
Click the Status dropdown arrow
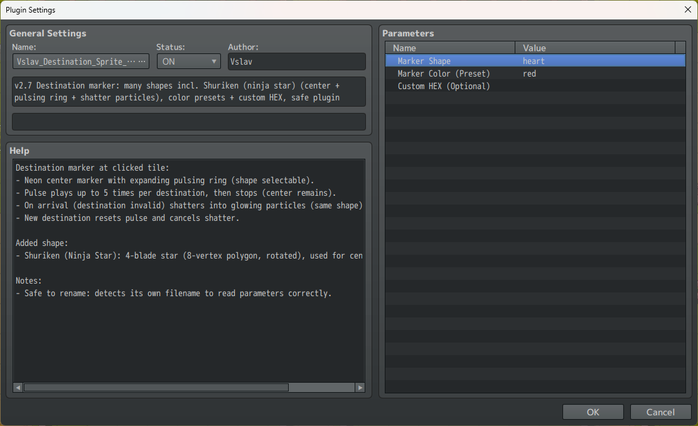[214, 61]
